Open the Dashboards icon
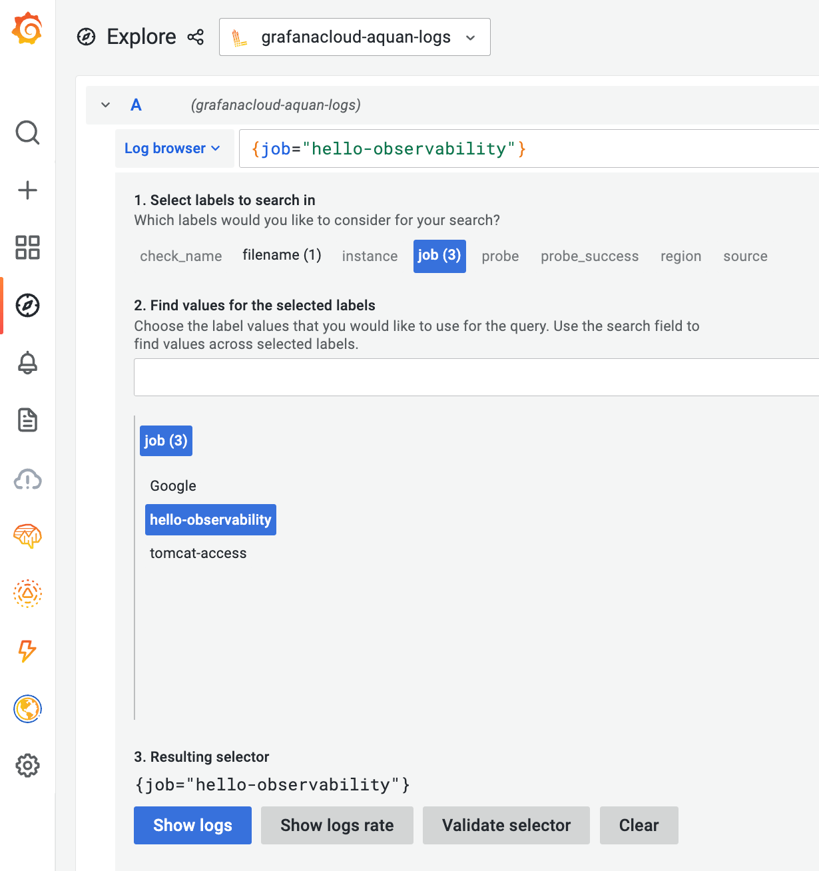Viewport: 819px width, 871px height. pyautogui.click(x=27, y=247)
